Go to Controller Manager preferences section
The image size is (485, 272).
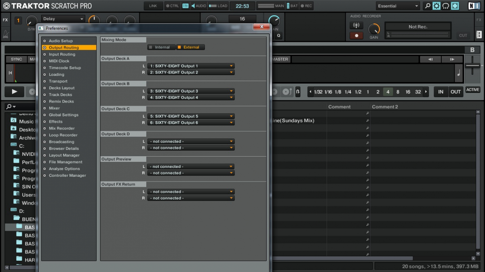click(x=67, y=176)
